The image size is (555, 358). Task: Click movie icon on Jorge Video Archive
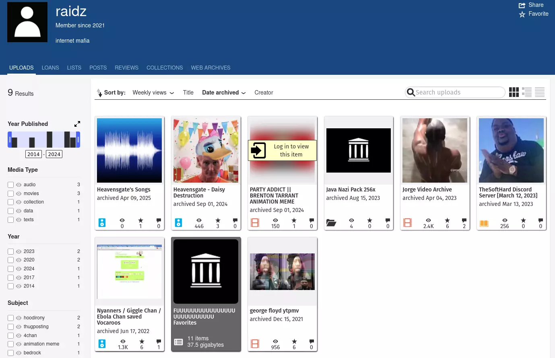408,222
